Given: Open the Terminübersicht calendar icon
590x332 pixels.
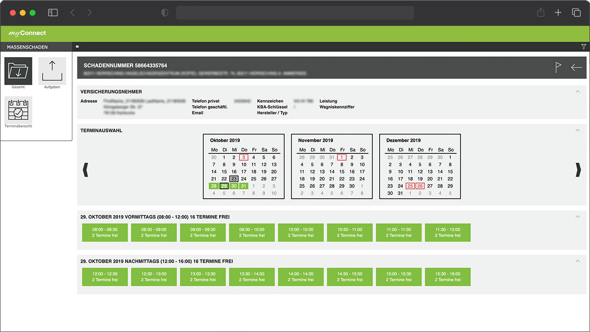Looking at the screenshot, I should point(18,110).
